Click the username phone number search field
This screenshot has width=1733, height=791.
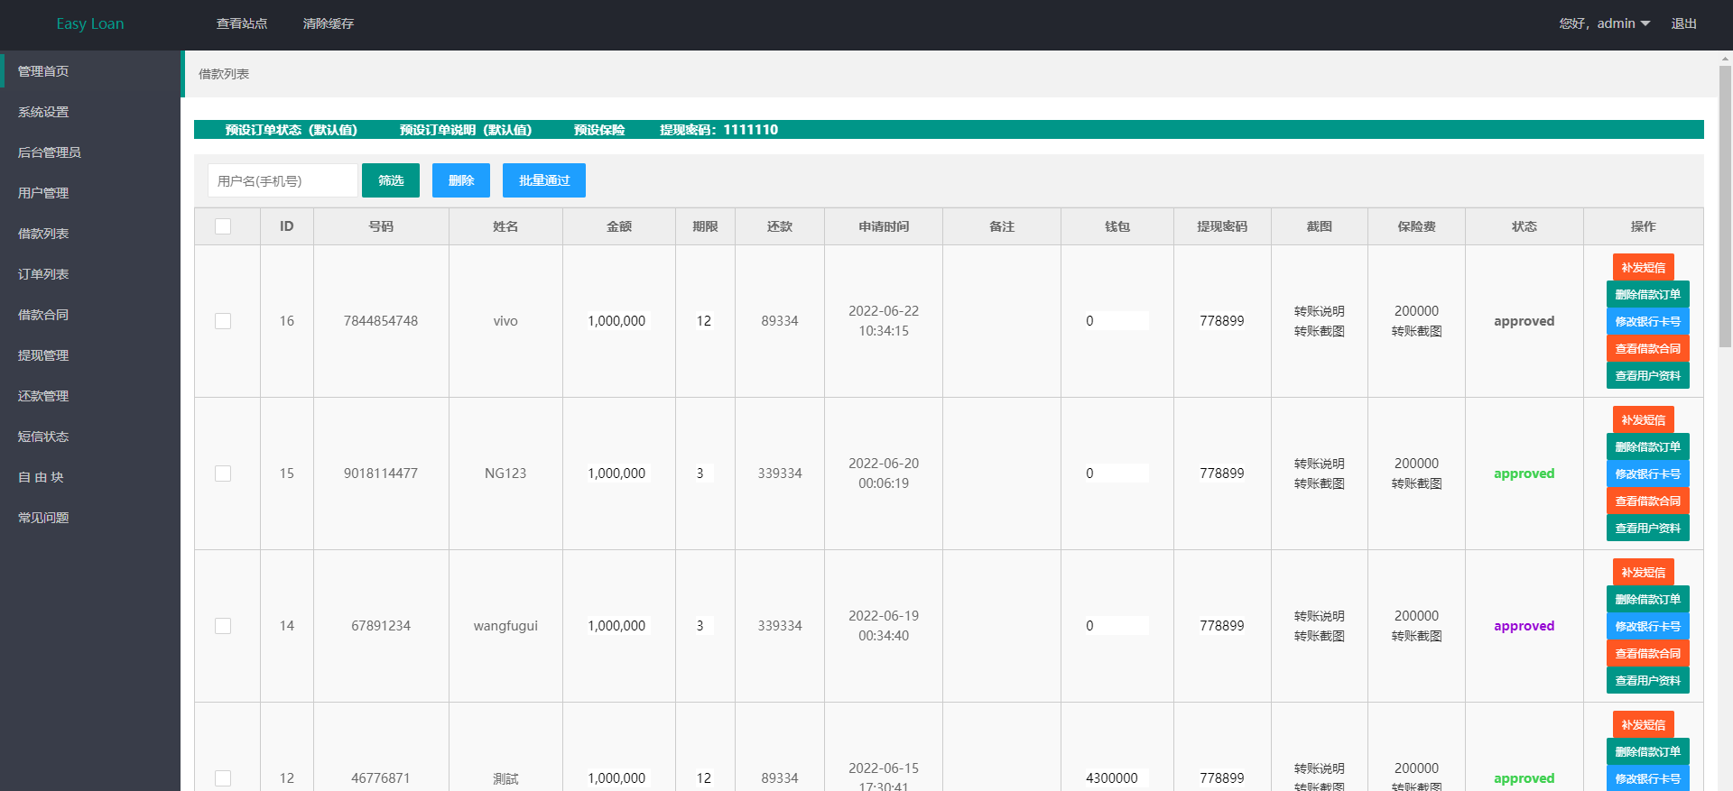(282, 180)
